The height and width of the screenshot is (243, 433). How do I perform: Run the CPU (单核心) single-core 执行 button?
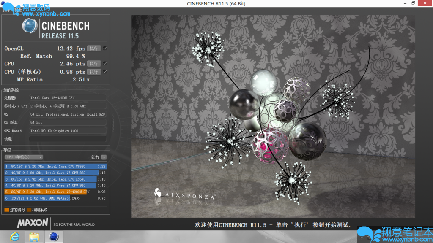click(94, 72)
